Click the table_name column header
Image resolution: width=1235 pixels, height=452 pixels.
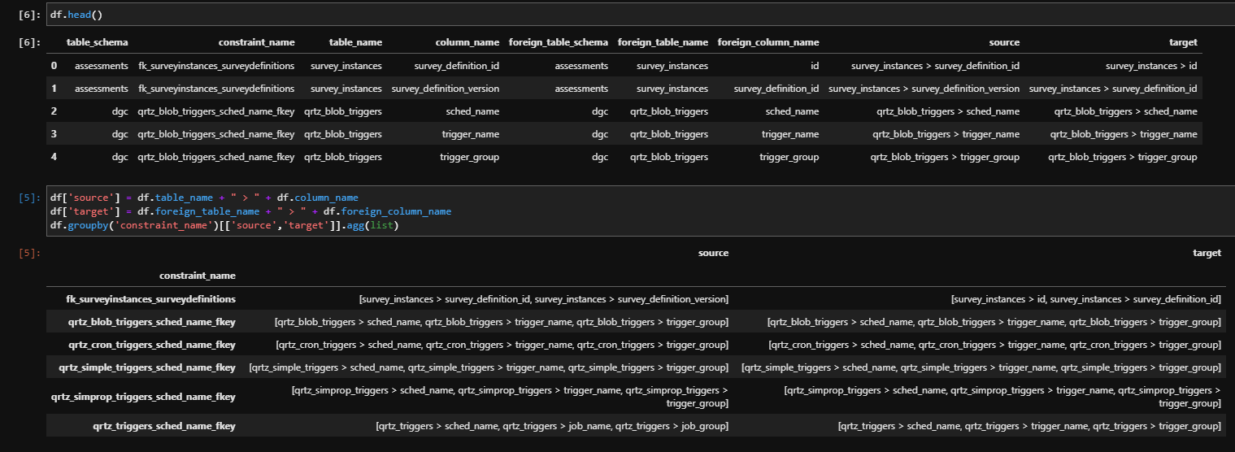click(x=355, y=42)
